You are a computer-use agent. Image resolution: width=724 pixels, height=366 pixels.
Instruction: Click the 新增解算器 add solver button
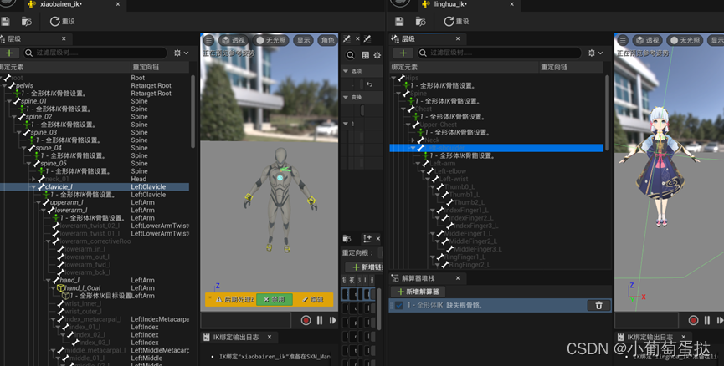[418, 292]
